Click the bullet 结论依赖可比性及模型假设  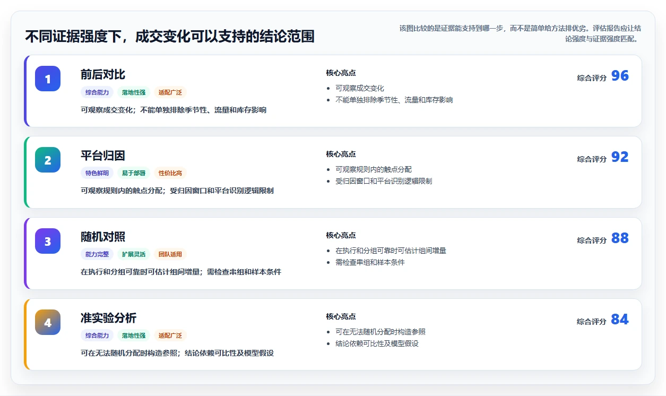tap(377, 343)
